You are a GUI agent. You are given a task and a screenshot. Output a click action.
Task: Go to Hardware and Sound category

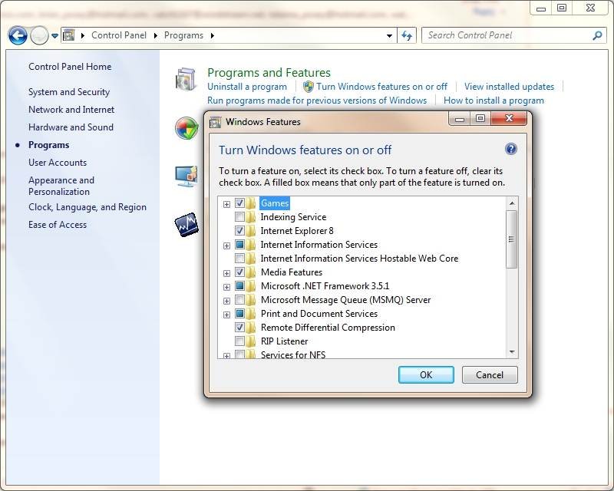[x=71, y=127]
